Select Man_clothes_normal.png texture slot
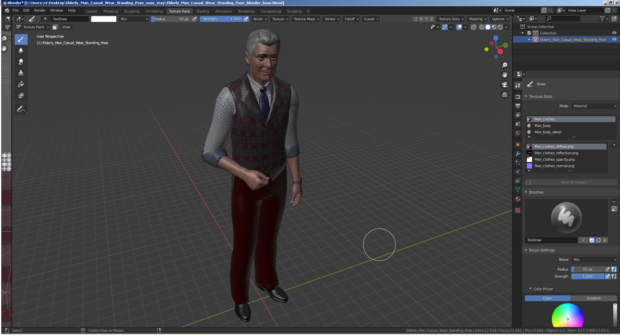Viewport: 620px width, 335px height. [x=567, y=166]
